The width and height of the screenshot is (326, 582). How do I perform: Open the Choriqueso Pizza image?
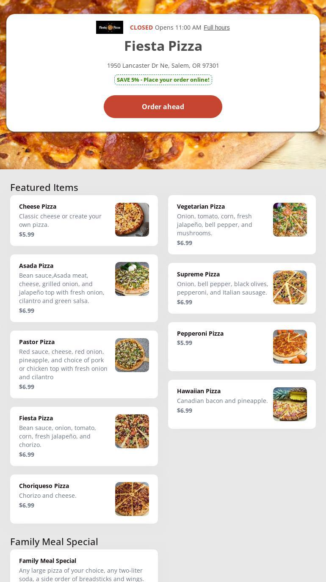click(x=132, y=499)
